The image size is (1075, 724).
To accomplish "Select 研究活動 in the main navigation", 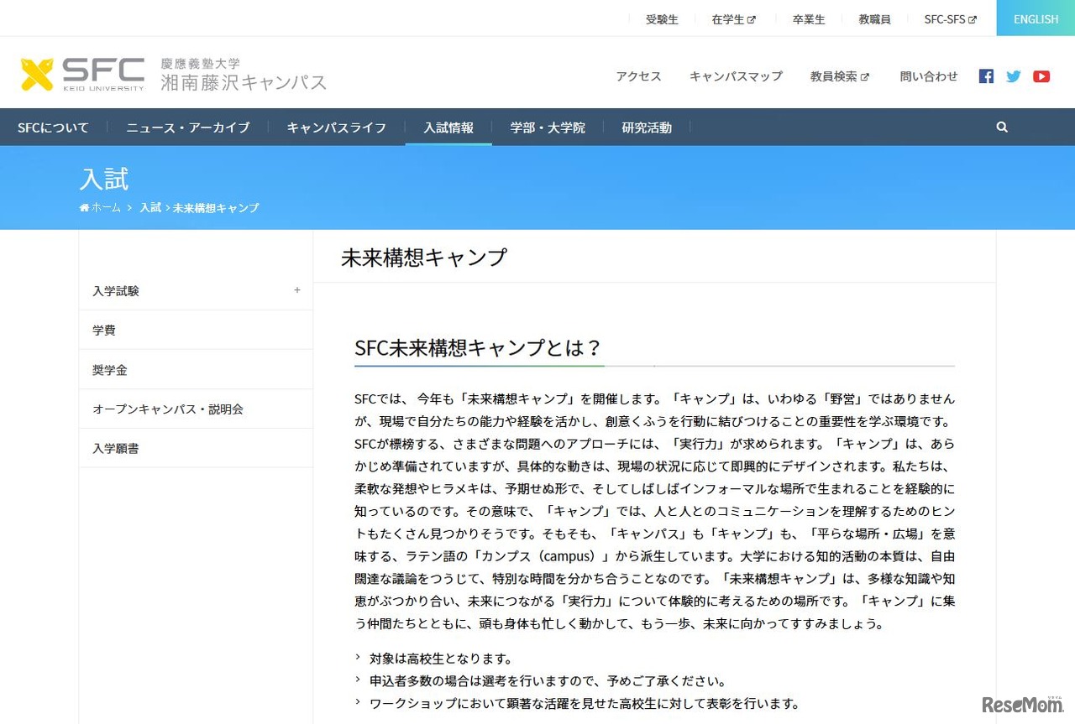I will tap(647, 128).
